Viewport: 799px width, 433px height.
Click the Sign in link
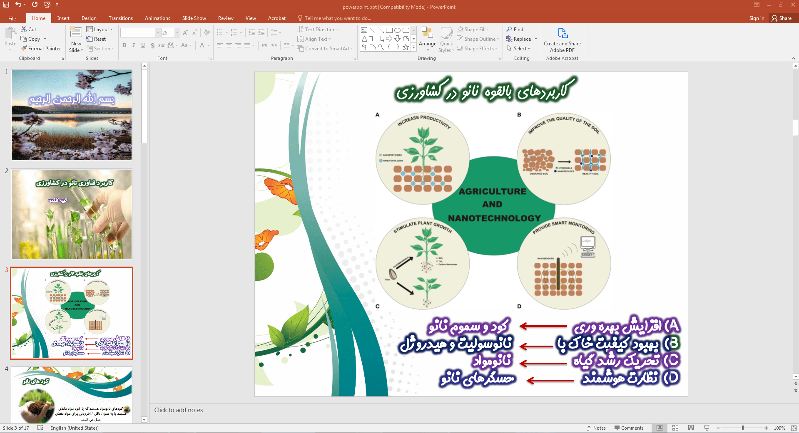[x=757, y=18]
